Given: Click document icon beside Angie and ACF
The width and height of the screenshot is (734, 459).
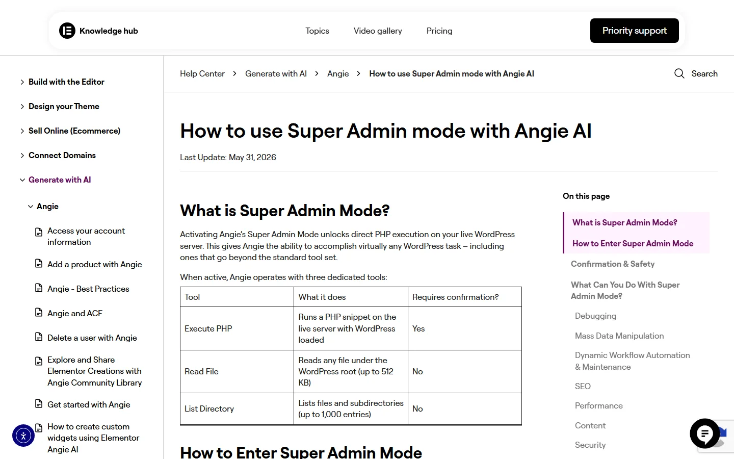Looking at the screenshot, I should pos(39,312).
